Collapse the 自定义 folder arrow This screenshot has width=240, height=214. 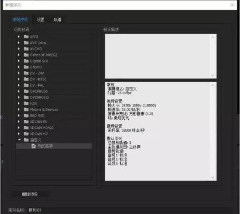19,140
